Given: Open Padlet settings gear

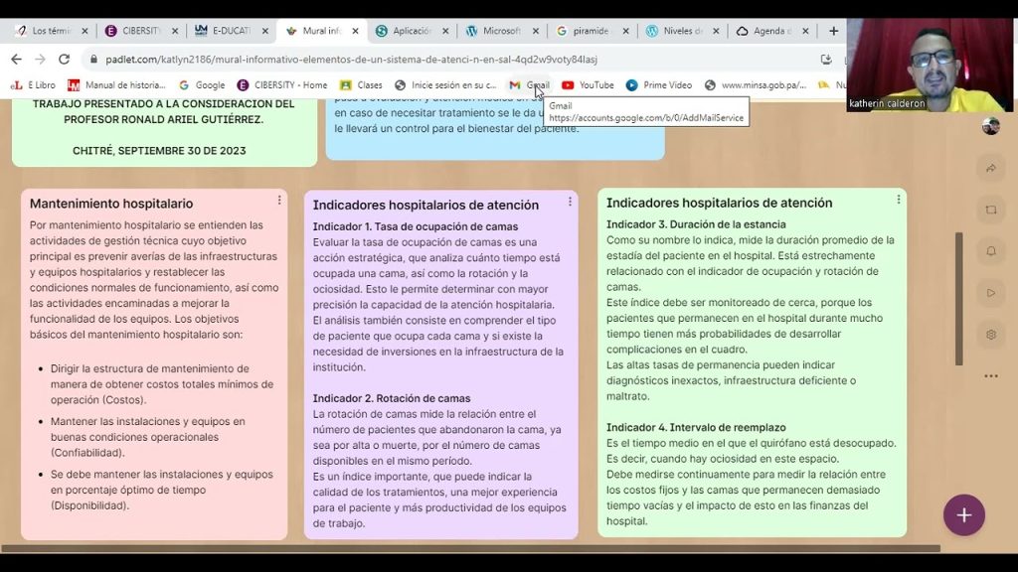Looking at the screenshot, I should (x=991, y=335).
